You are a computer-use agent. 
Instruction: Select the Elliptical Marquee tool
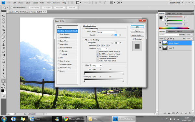coord(3,20)
